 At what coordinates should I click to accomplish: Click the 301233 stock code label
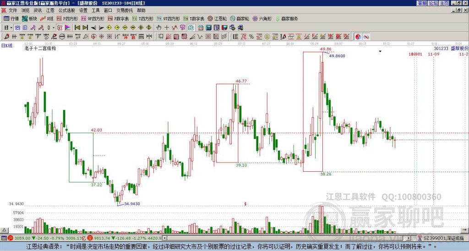tap(441, 48)
